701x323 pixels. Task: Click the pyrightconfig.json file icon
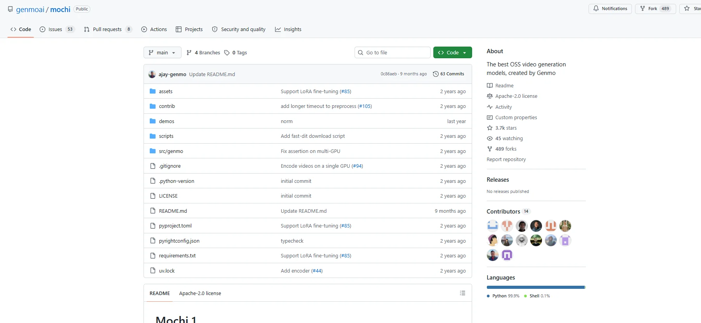point(153,241)
